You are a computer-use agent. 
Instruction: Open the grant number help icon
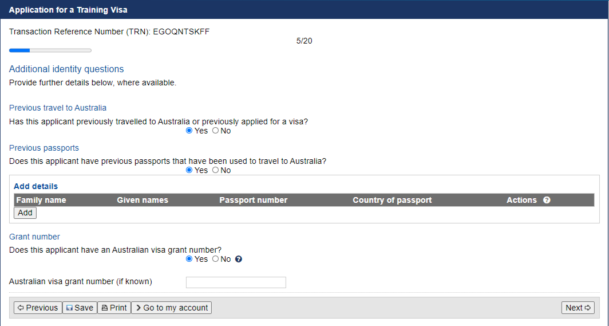coord(239,259)
